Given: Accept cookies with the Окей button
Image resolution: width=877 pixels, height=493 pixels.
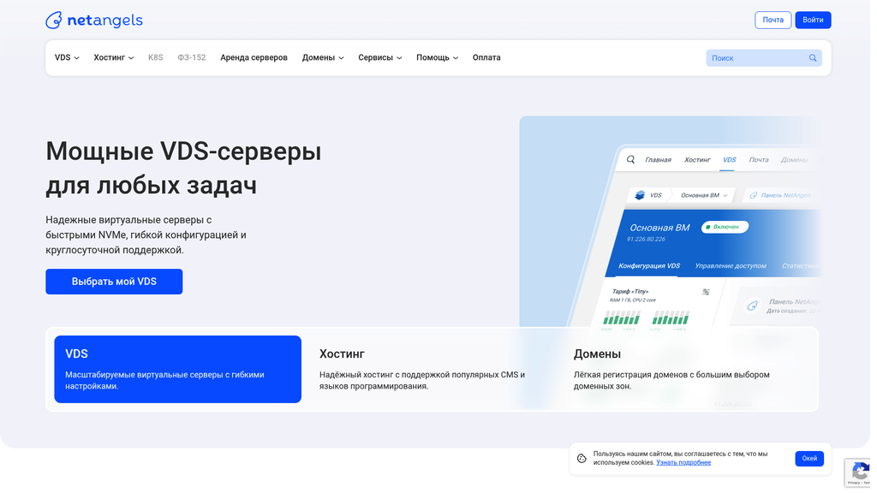Looking at the screenshot, I should tap(808, 458).
